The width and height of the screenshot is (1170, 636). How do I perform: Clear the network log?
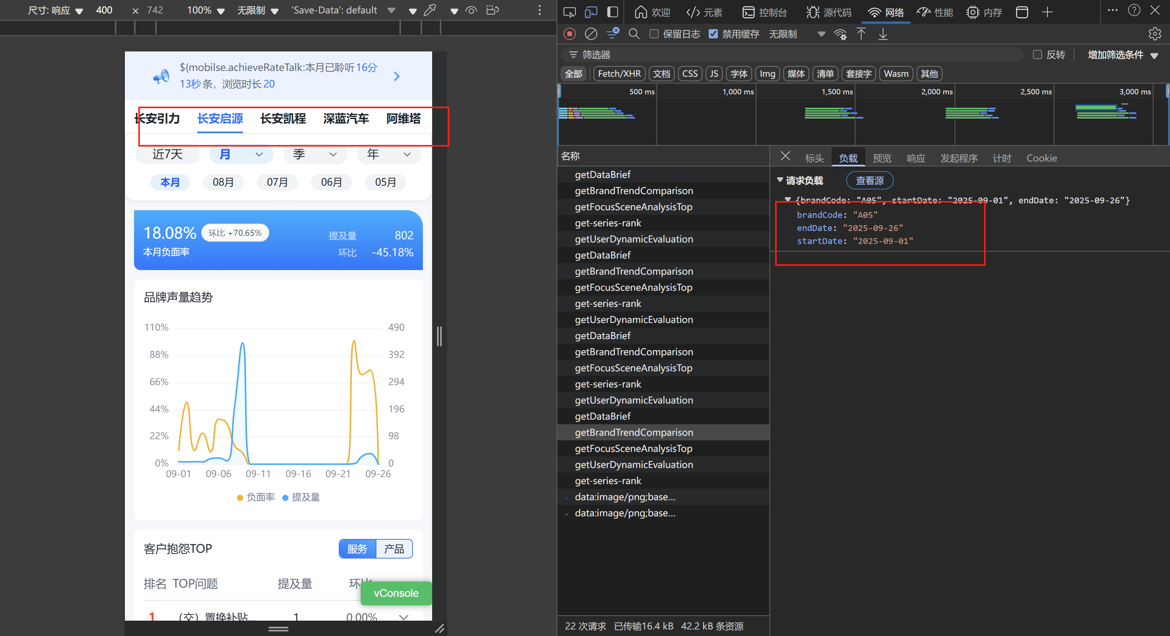pos(590,34)
